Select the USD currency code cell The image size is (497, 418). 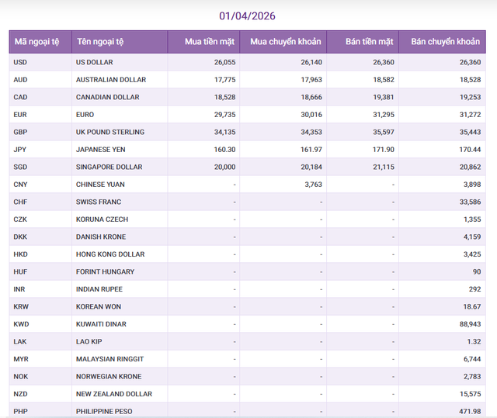tap(21, 62)
